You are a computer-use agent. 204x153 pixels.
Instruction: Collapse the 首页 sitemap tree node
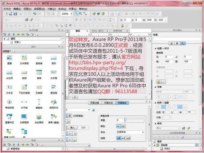tap(5, 39)
